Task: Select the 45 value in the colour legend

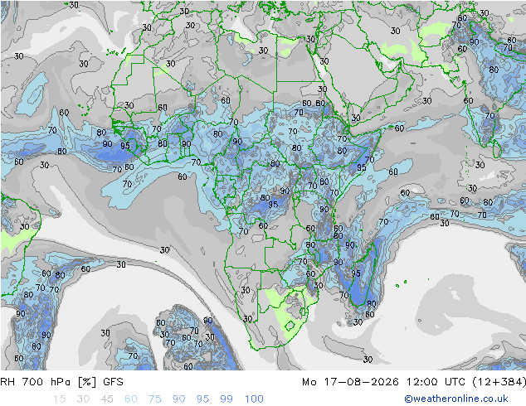Action: click(107, 399)
